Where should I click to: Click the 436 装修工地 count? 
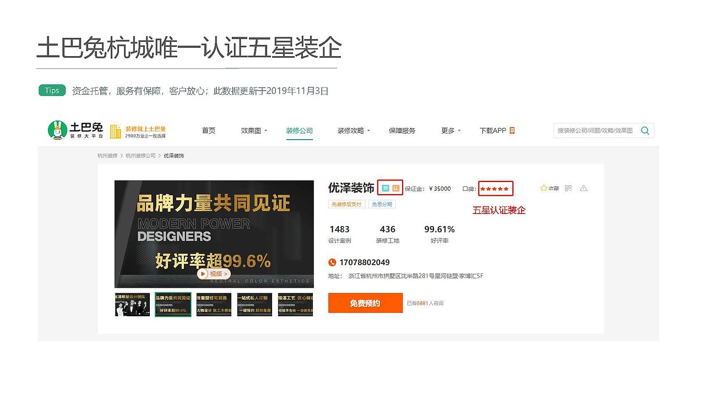tap(388, 234)
